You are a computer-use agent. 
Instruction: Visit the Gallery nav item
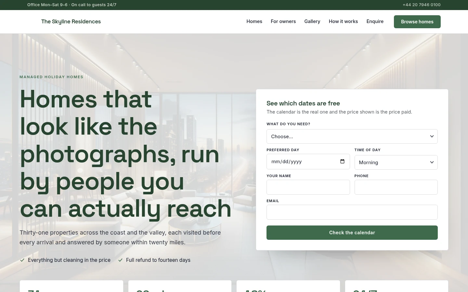pos(312,21)
